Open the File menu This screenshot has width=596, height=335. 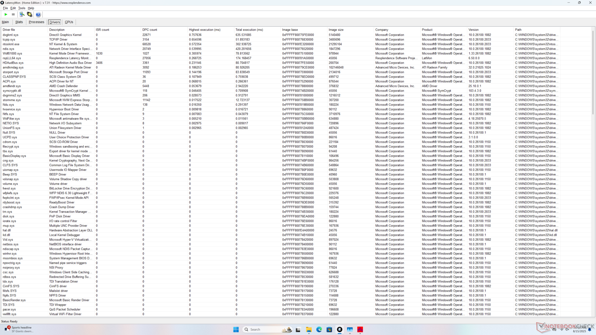pos(5,8)
